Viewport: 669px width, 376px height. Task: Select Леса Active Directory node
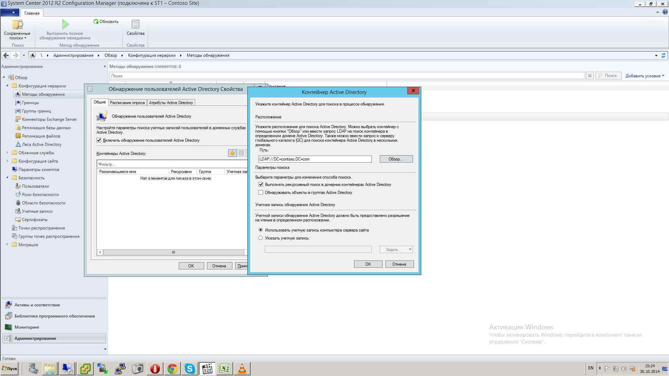coord(41,144)
